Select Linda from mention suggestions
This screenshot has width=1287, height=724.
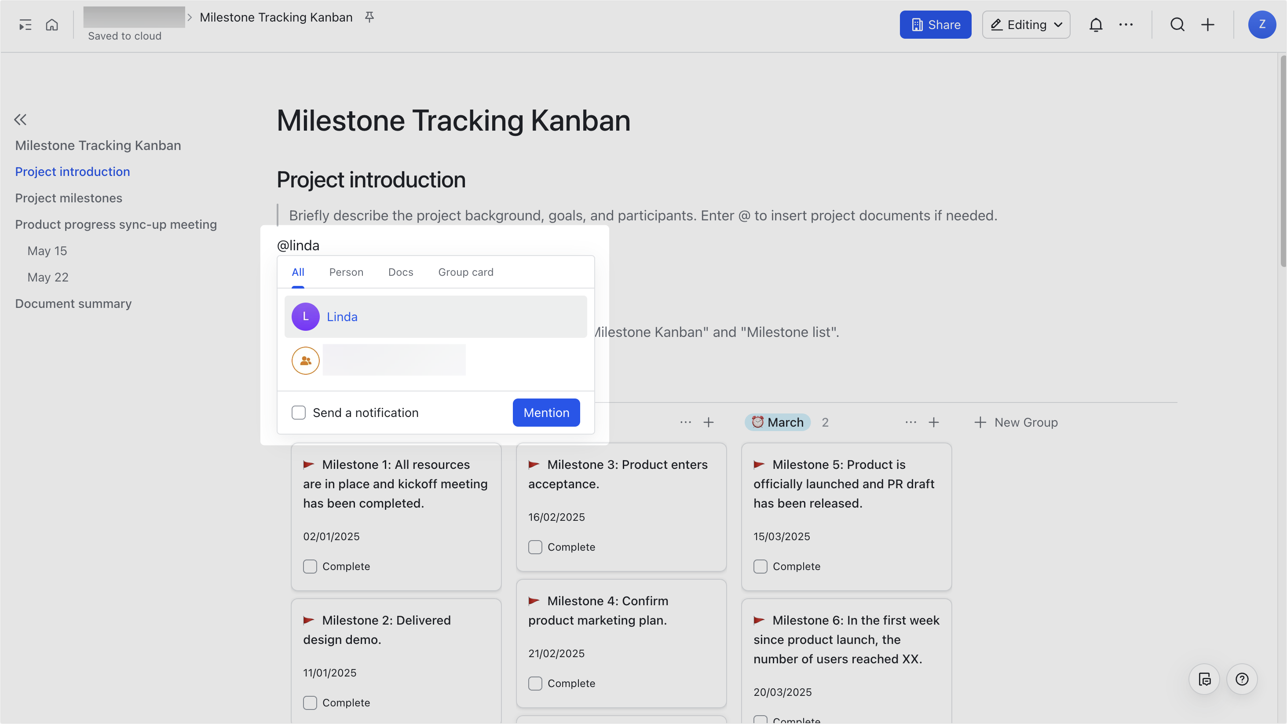[435, 317]
